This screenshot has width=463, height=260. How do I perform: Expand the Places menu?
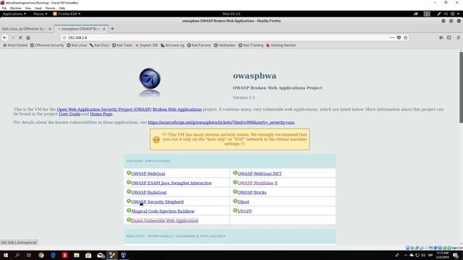41,14
